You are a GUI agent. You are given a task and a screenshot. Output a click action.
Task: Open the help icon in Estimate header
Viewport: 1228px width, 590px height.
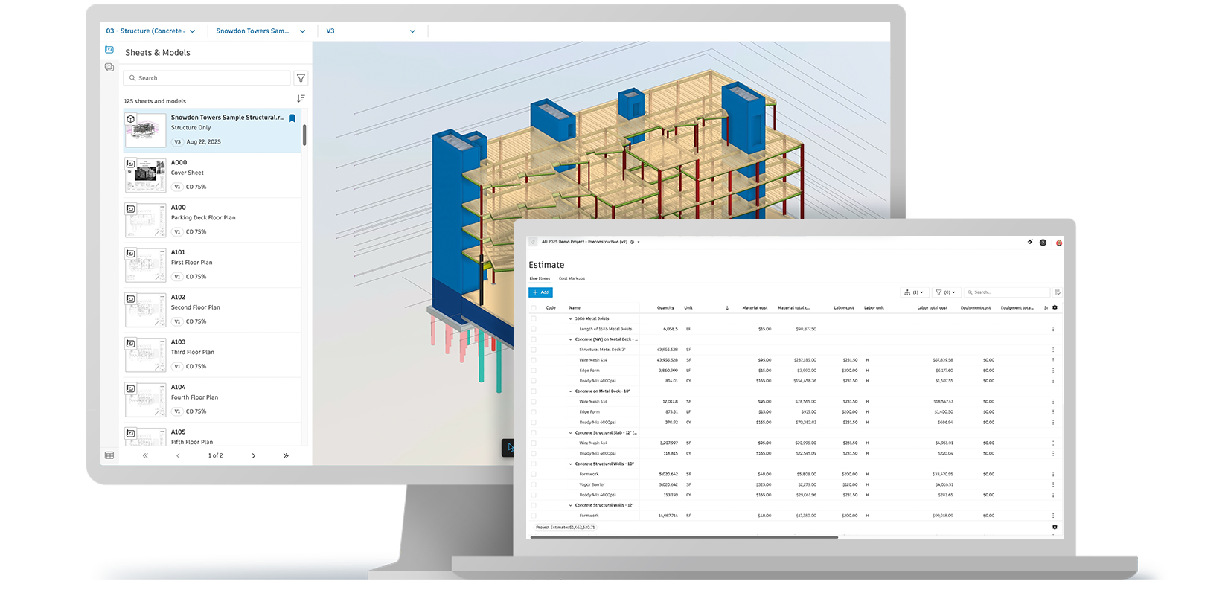pos(1043,243)
